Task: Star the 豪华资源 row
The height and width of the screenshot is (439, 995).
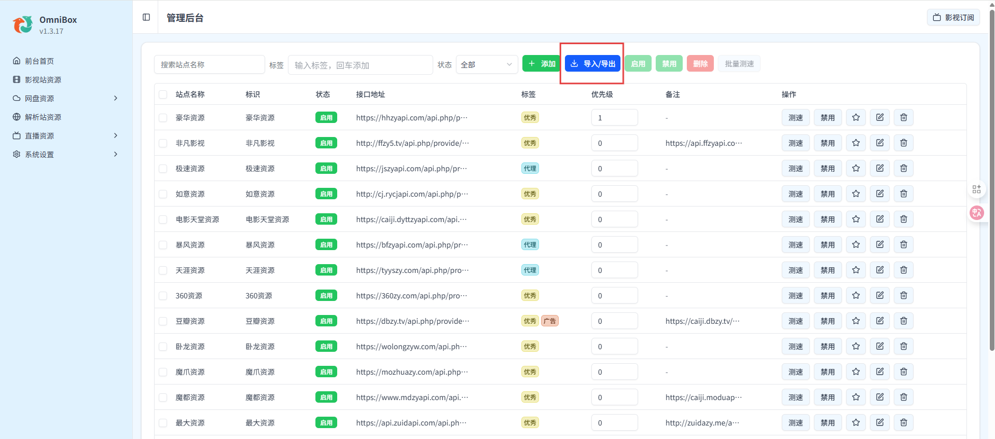Action: [856, 118]
